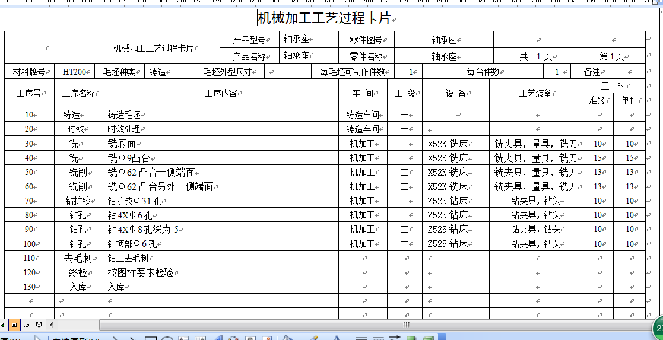Click the 铣Φ62凸台另外一侧端面 cell

point(221,186)
